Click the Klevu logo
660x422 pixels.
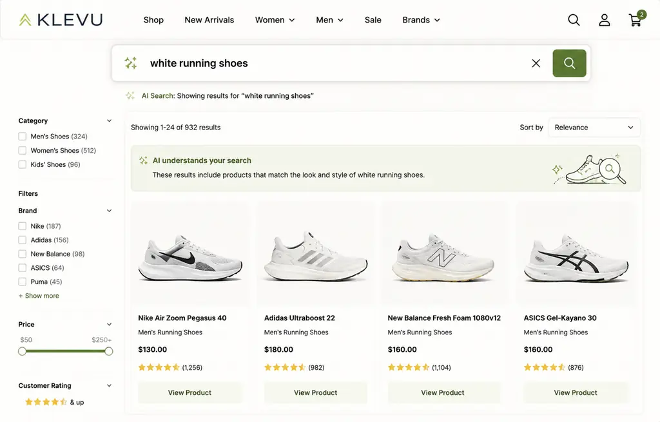[x=61, y=20]
